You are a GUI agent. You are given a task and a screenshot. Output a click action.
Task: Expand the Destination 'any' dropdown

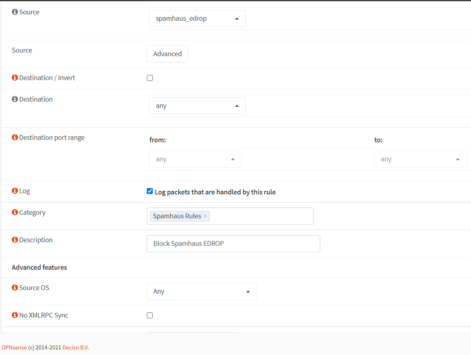[197, 106]
